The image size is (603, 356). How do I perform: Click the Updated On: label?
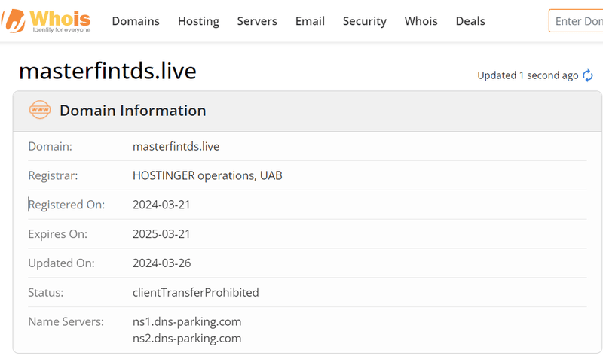tap(61, 263)
